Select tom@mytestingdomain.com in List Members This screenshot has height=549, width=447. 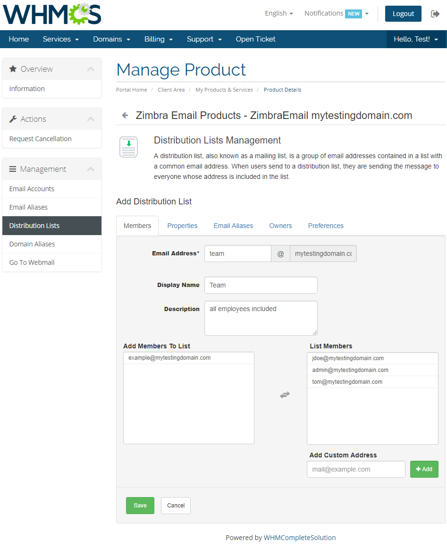(x=372, y=382)
